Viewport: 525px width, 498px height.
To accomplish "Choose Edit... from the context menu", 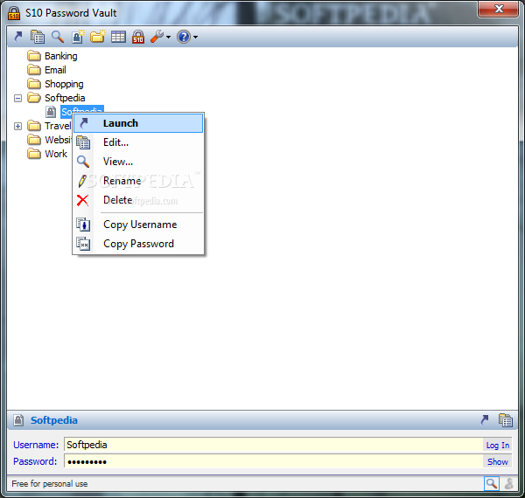I will point(138,142).
